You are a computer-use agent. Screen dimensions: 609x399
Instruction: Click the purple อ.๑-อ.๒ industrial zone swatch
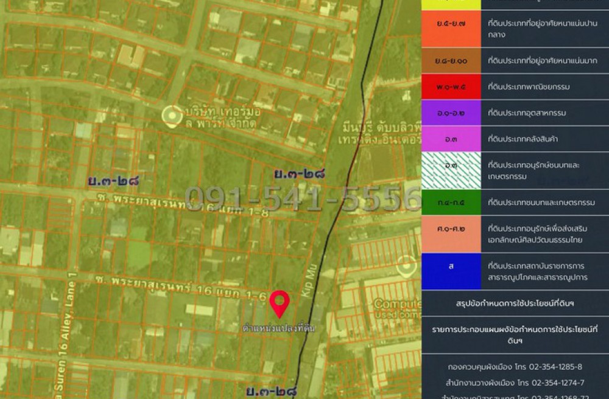pyautogui.click(x=451, y=113)
